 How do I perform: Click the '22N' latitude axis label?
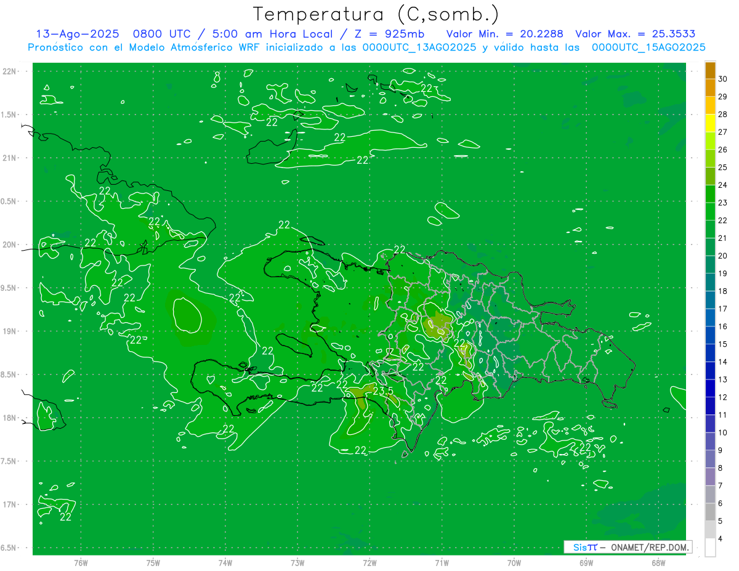(x=9, y=71)
